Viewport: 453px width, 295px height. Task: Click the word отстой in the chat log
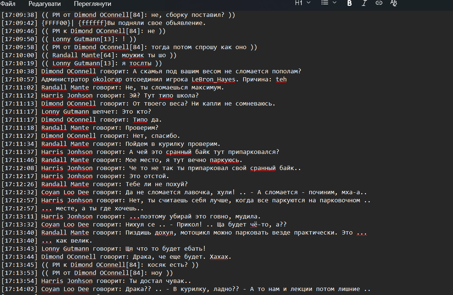pos(156,176)
